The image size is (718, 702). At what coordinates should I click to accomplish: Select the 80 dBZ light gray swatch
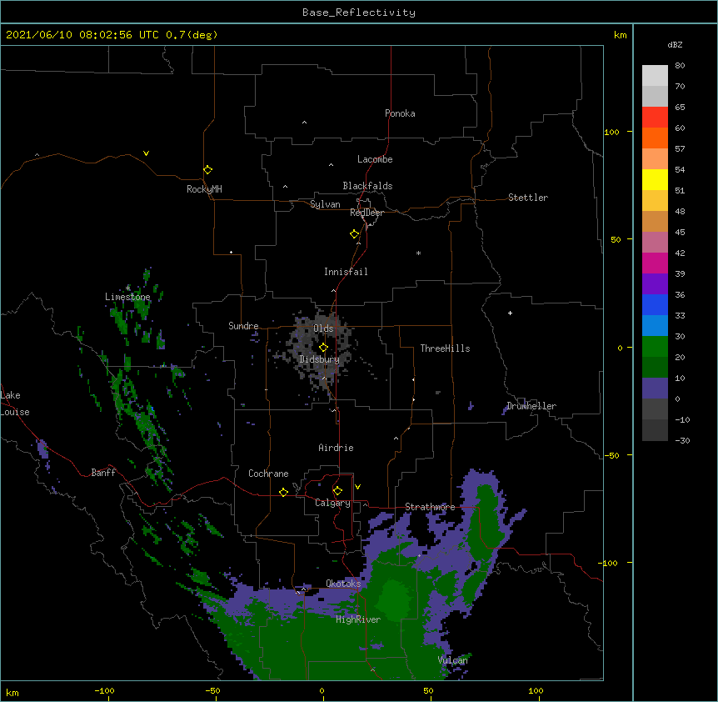655,76
